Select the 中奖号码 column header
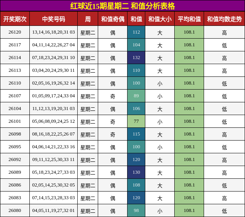Image resolution: width=245 pixels, height=217 pixels. point(53,19)
